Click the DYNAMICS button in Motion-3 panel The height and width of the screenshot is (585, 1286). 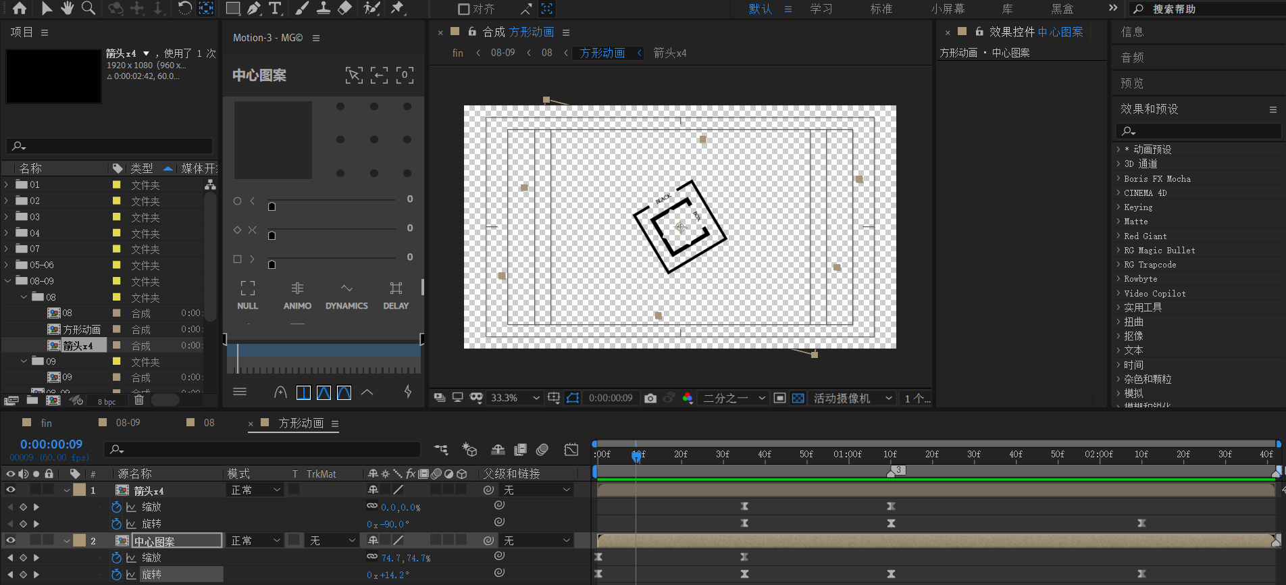pos(346,296)
